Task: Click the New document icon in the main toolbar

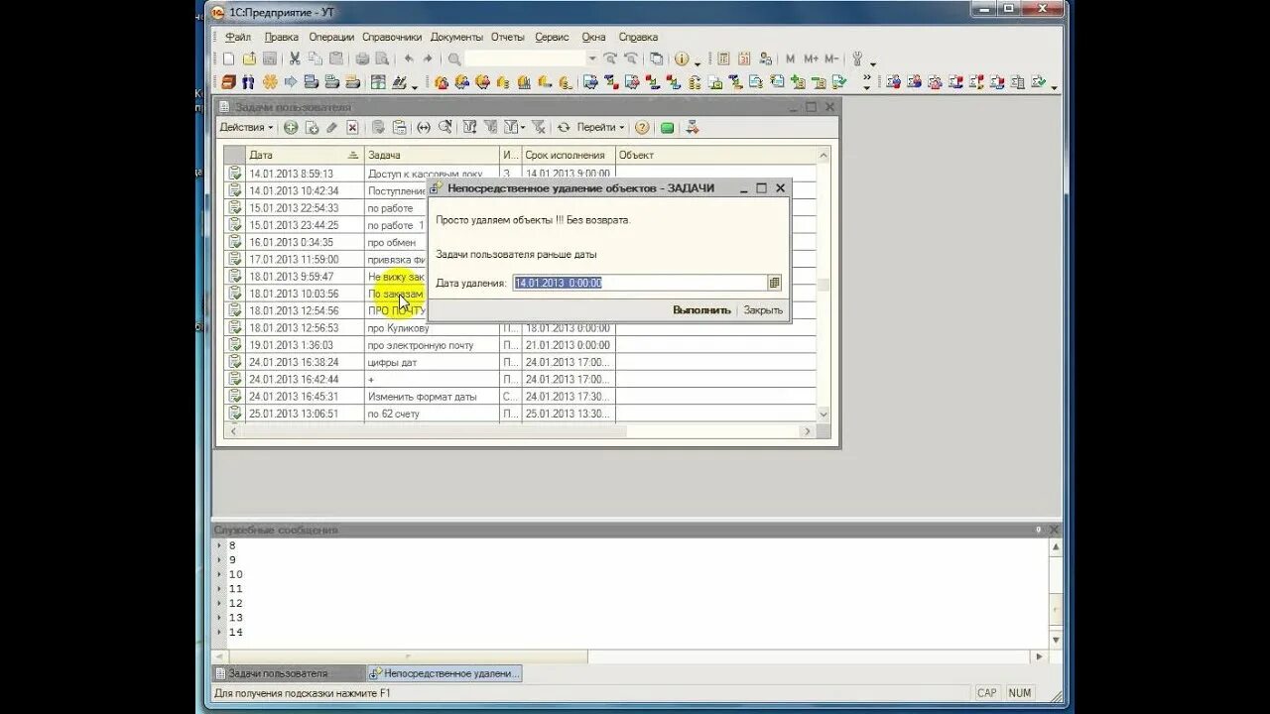Action: 228,59
